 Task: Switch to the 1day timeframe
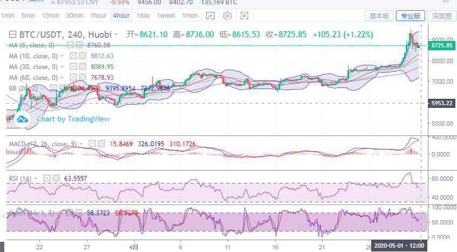click(x=143, y=16)
